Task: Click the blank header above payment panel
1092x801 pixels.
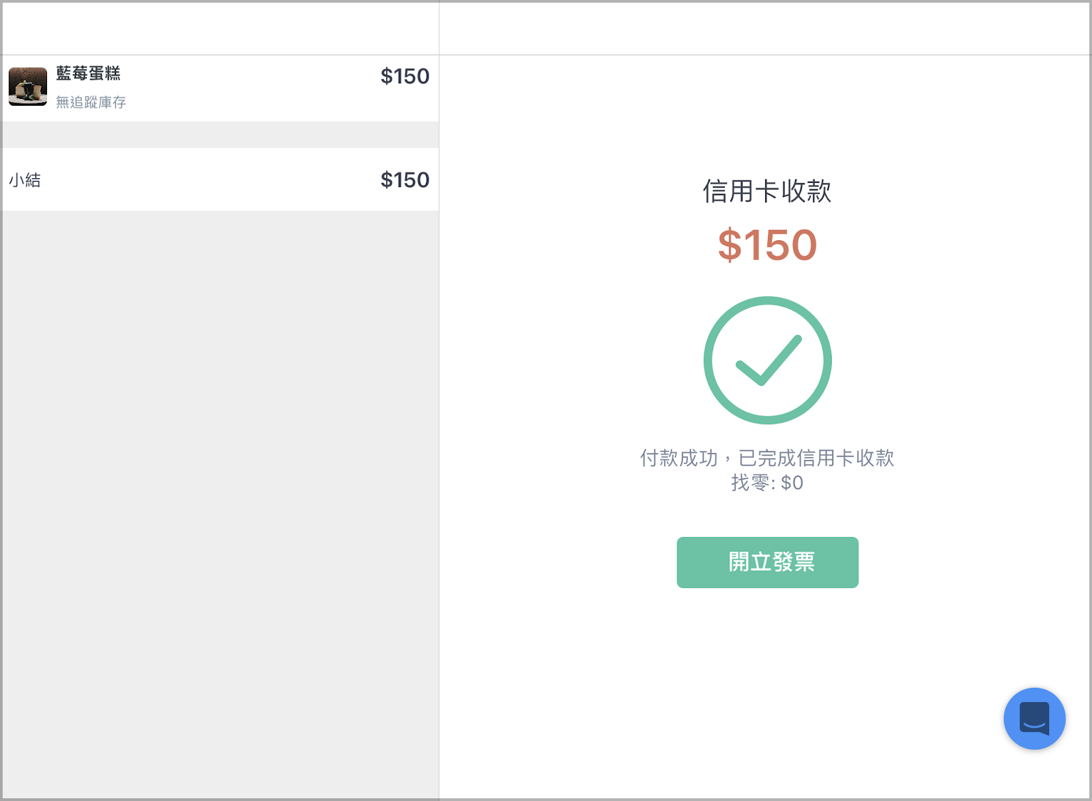Action: (x=764, y=29)
